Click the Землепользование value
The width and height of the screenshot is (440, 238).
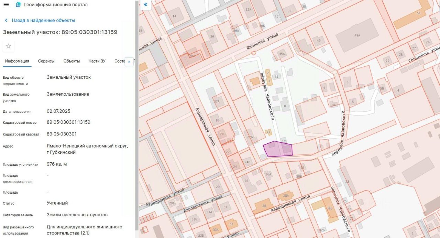coord(68,94)
